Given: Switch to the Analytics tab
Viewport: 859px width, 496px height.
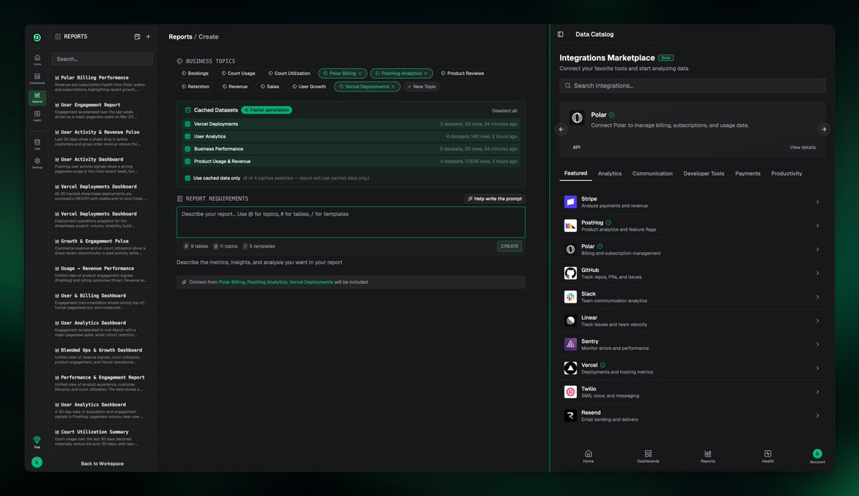Looking at the screenshot, I should [610, 173].
